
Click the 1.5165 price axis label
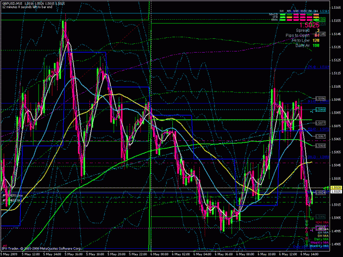click(336, 8)
